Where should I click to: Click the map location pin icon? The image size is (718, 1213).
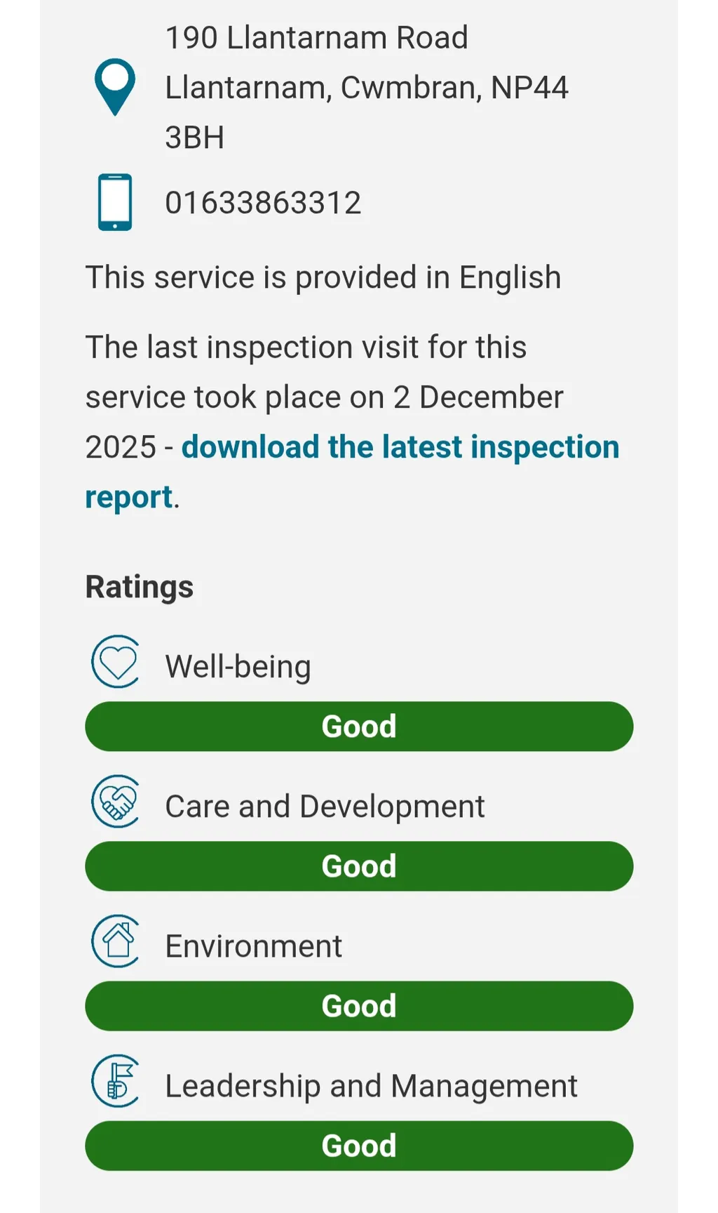coord(114,86)
